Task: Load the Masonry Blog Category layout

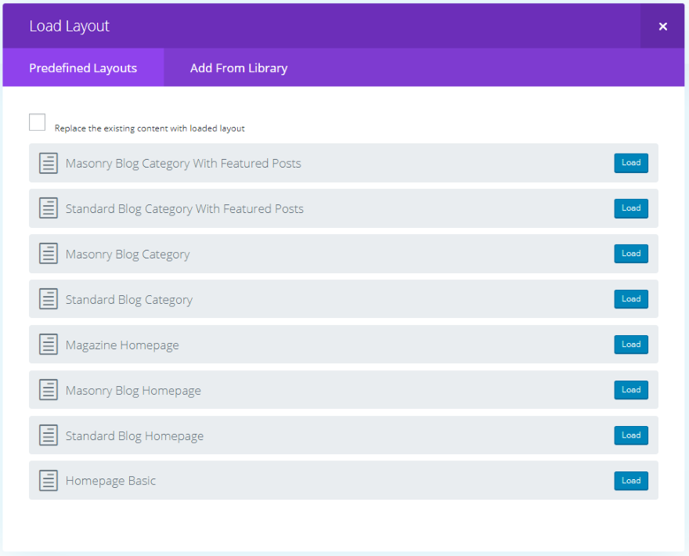Action: (x=631, y=254)
